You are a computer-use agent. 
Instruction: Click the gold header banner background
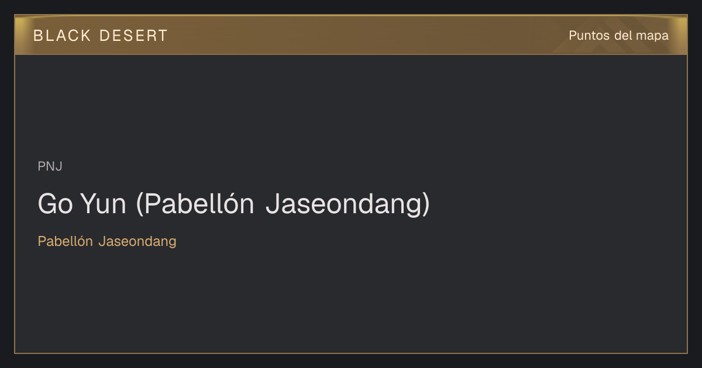coord(351,35)
